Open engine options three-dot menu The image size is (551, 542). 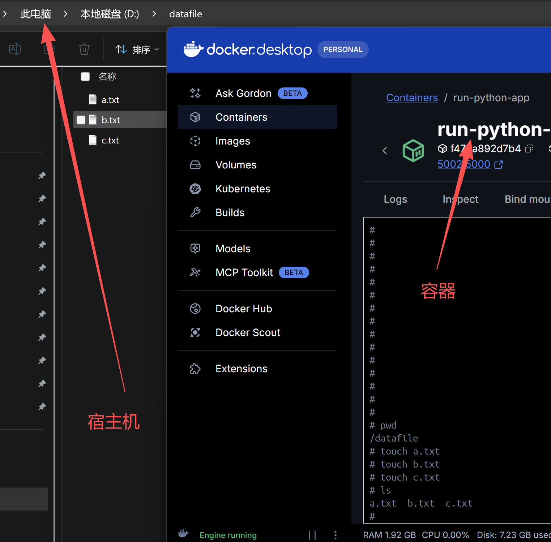[x=336, y=535]
